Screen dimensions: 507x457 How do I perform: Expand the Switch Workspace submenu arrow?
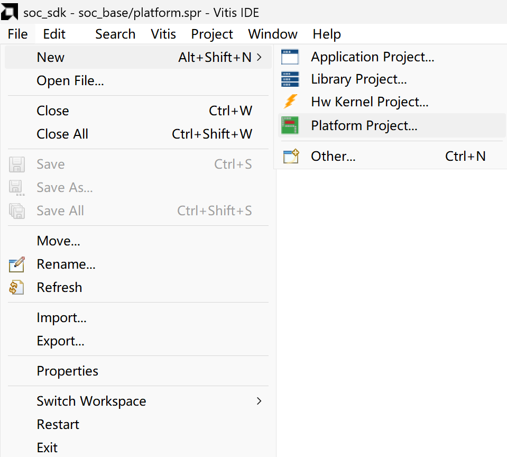259,401
